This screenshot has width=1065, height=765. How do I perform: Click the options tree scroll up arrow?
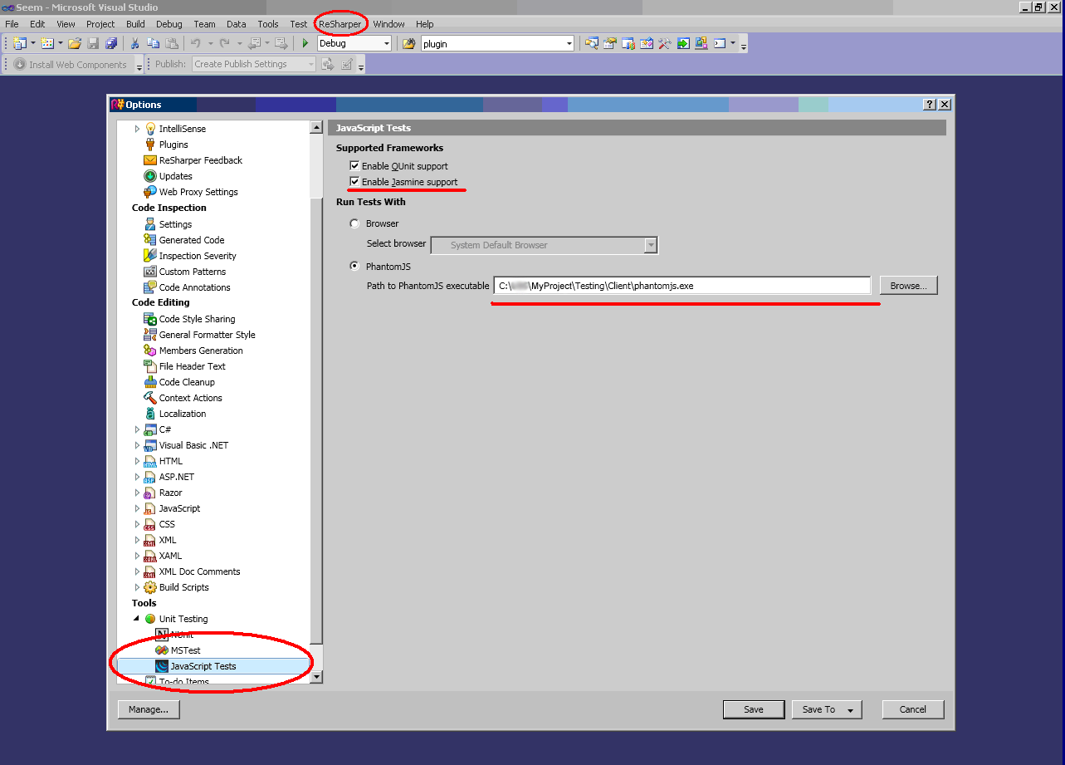pos(316,127)
